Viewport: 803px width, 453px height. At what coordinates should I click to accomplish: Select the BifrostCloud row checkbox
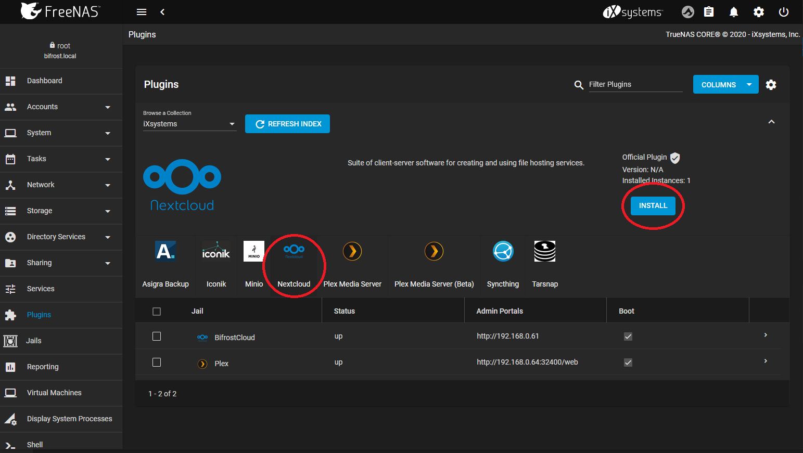(157, 336)
